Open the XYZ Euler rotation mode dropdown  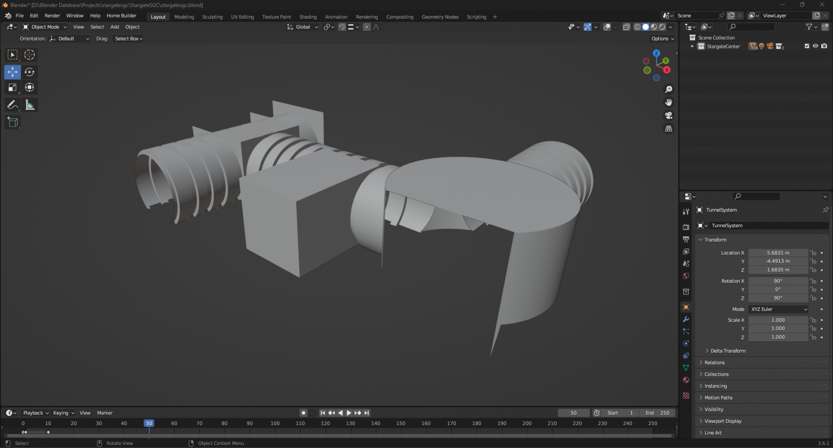778,309
